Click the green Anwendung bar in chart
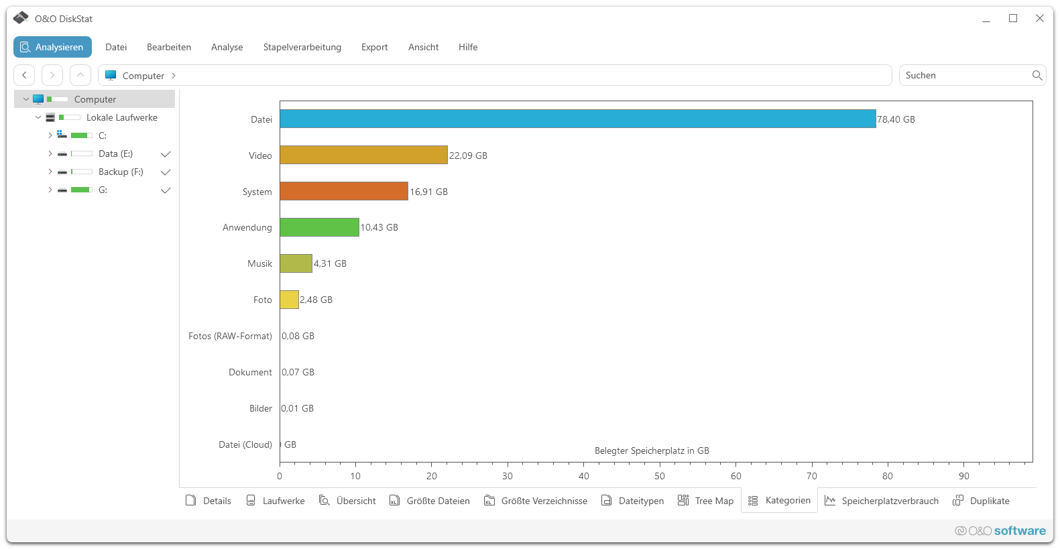The height and width of the screenshot is (549, 1060). pos(320,227)
